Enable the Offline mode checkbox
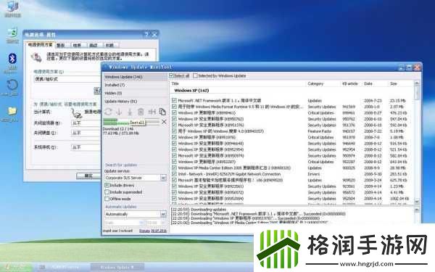This screenshot has width=435, height=272. 107,199
